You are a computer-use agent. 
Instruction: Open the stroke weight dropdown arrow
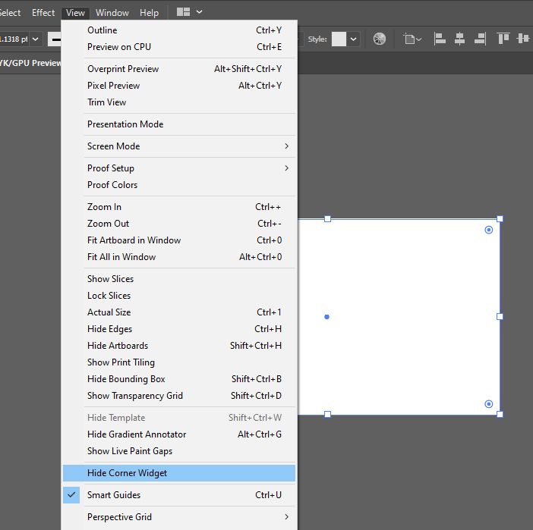tap(36, 39)
